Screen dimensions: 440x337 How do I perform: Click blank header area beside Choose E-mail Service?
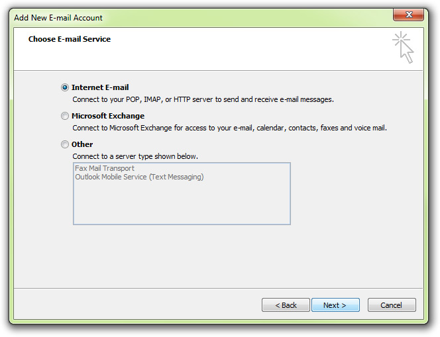(239, 49)
